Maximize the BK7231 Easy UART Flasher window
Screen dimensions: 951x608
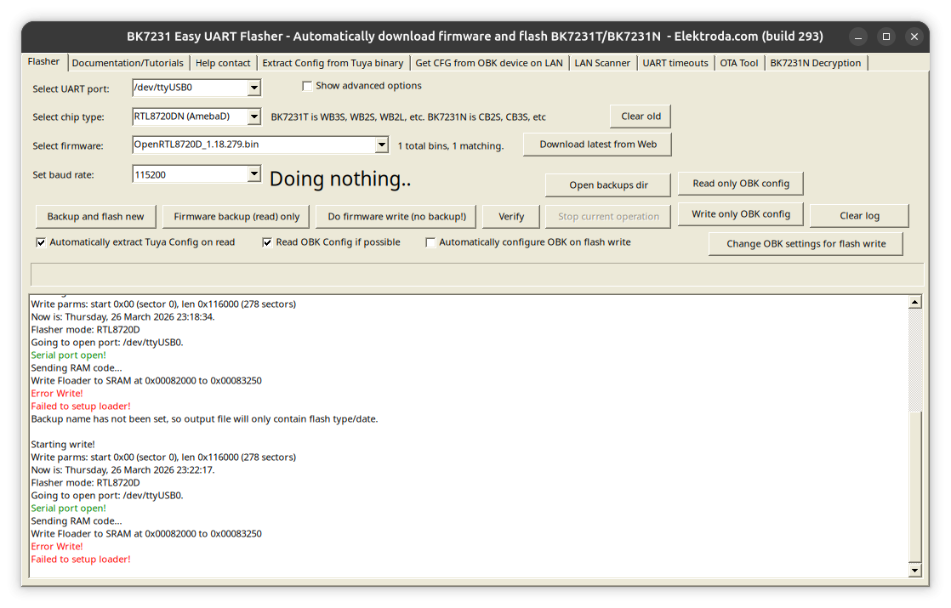pos(886,37)
